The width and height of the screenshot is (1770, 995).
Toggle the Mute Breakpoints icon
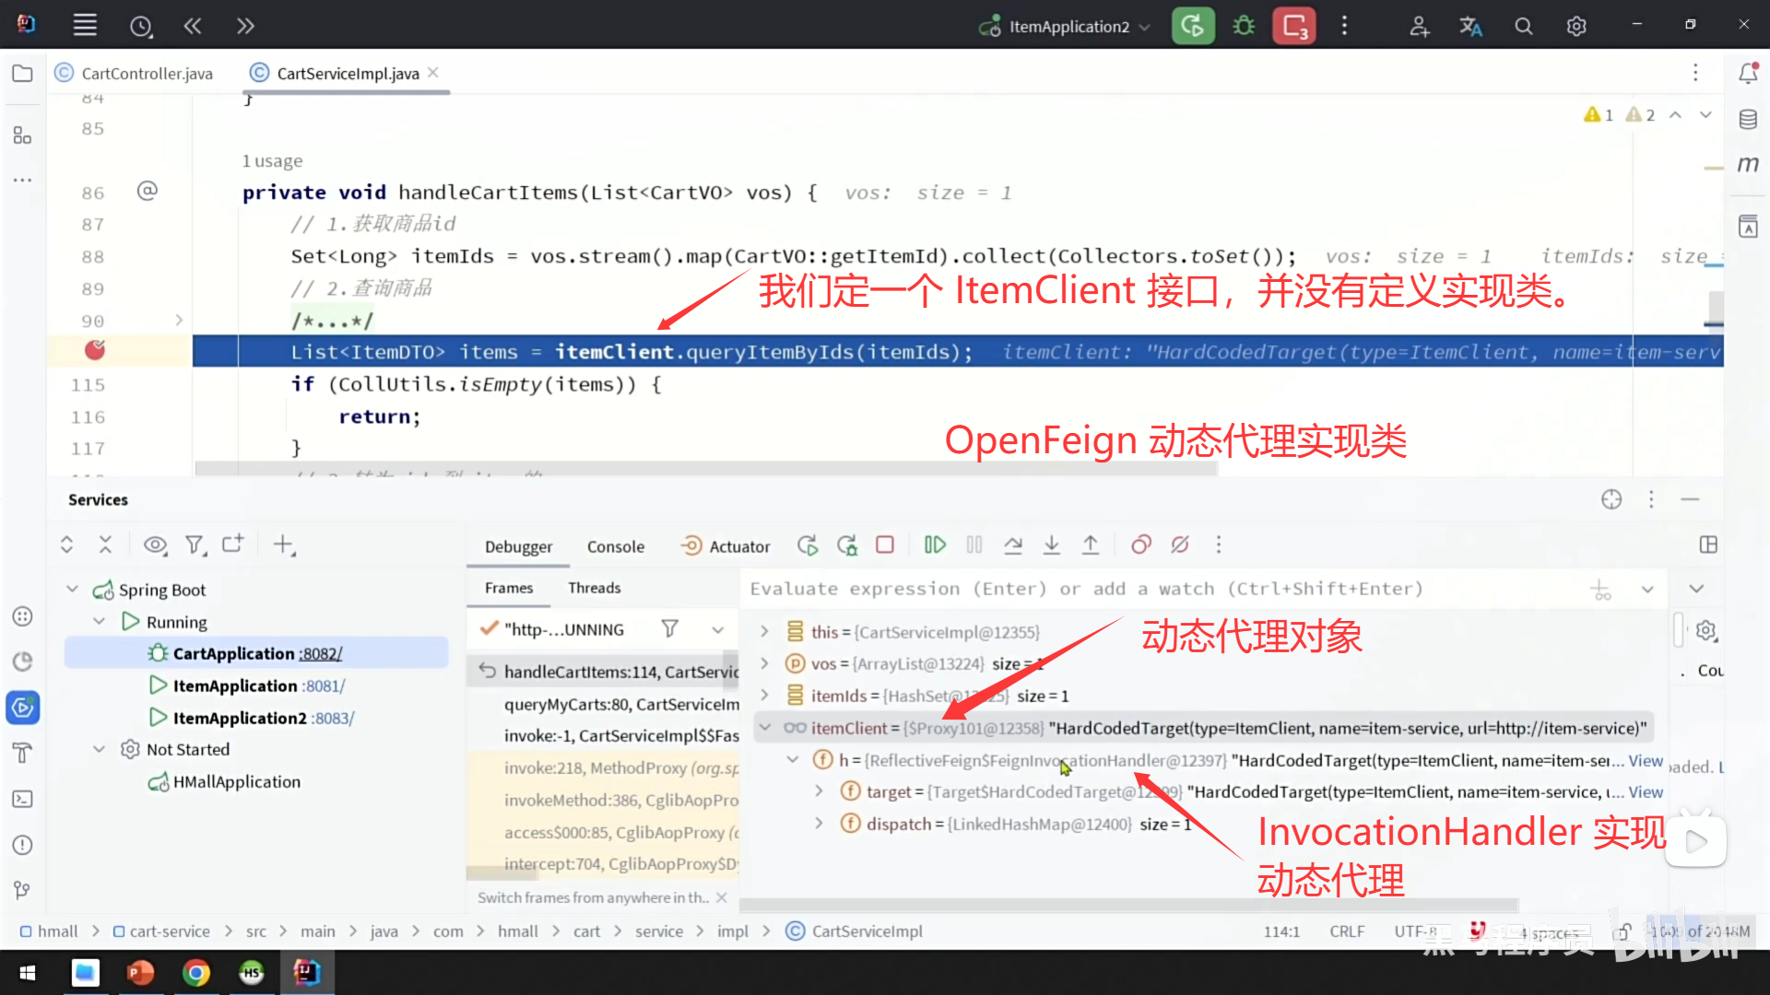1180,545
